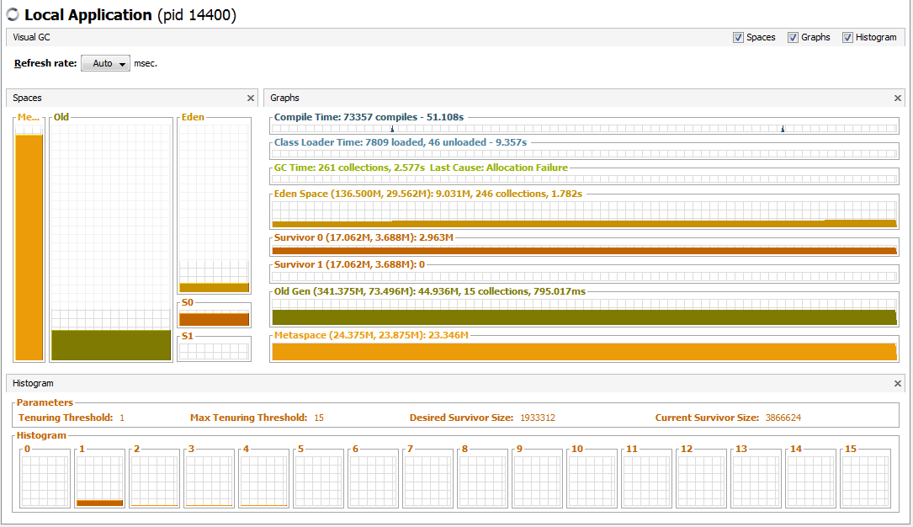This screenshot has height=527, width=913.
Task: Click histogram age bucket 4
Action: click(x=263, y=481)
